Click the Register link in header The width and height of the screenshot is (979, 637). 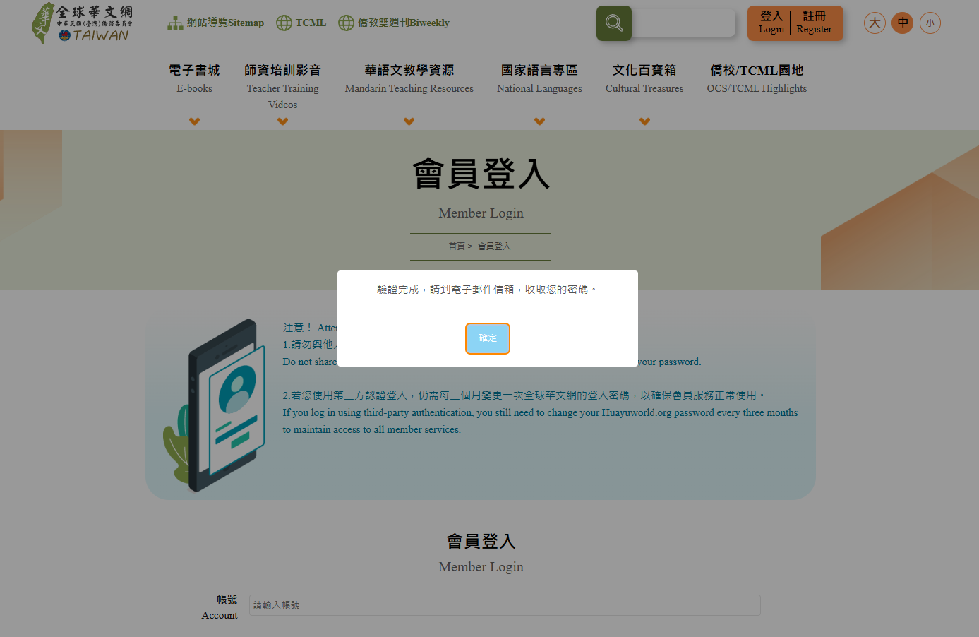[x=814, y=23]
